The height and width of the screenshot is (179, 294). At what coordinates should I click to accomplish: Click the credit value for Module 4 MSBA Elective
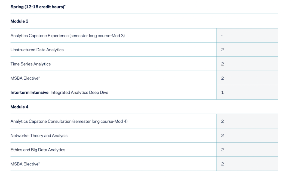click(x=222, y=164)
